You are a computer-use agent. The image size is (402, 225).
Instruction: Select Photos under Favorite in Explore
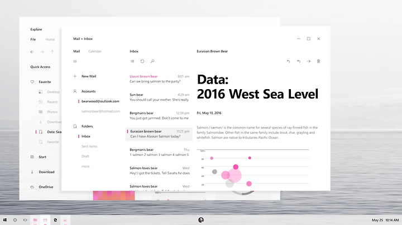pos(52,112)
